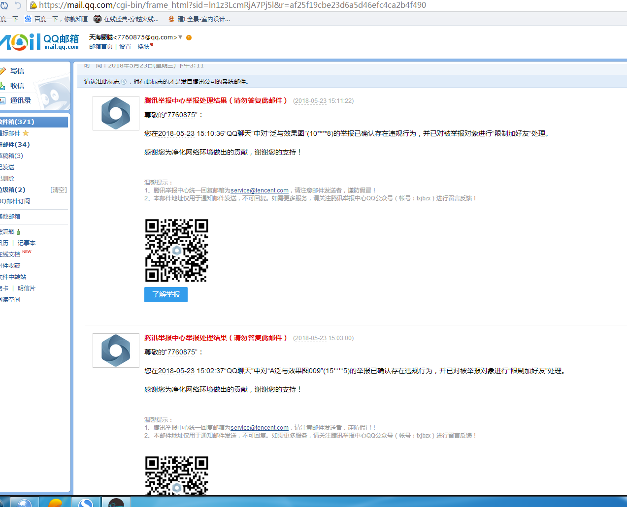Screen dimensions: 627x507
Task: Click service@tencent.com link in second email
Action: pyautogui.click(x=260, y=428)
